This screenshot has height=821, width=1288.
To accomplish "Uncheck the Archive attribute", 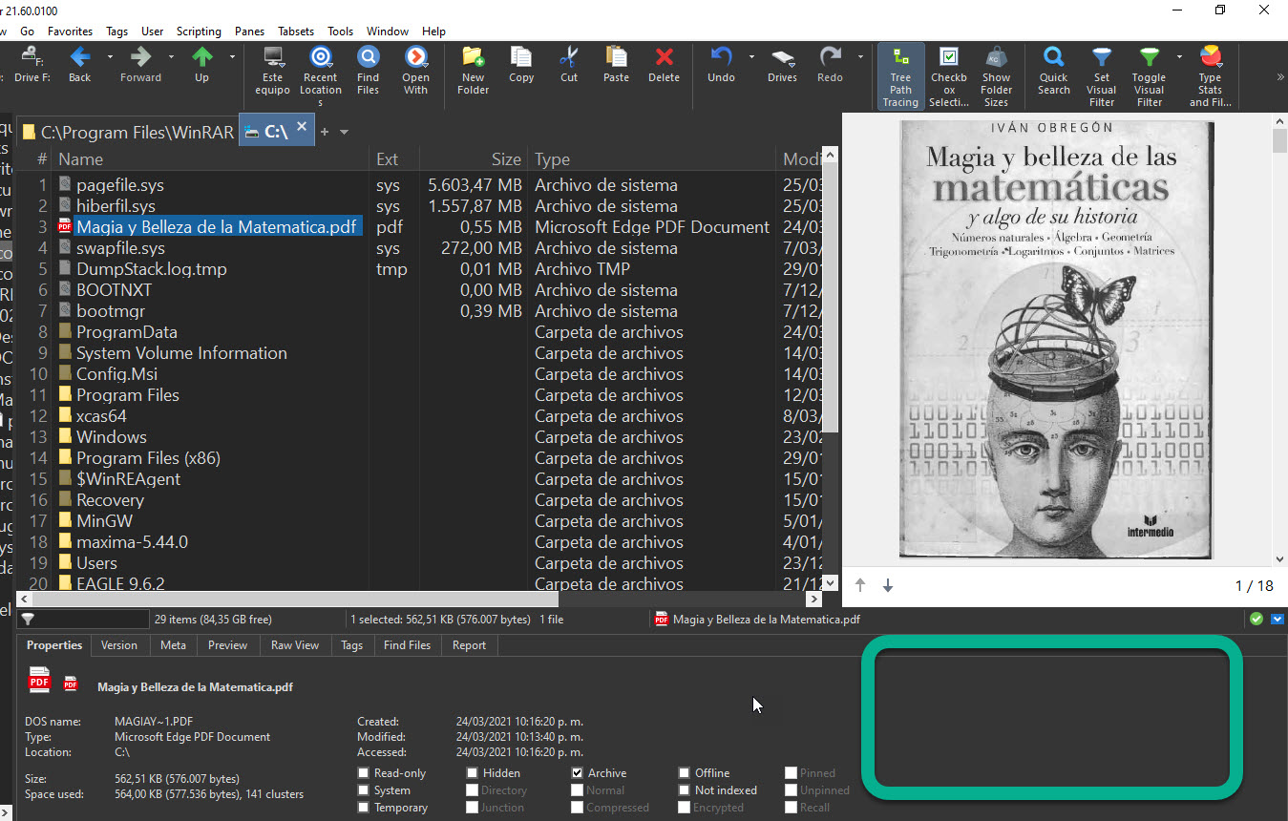I will pos(578,773).
